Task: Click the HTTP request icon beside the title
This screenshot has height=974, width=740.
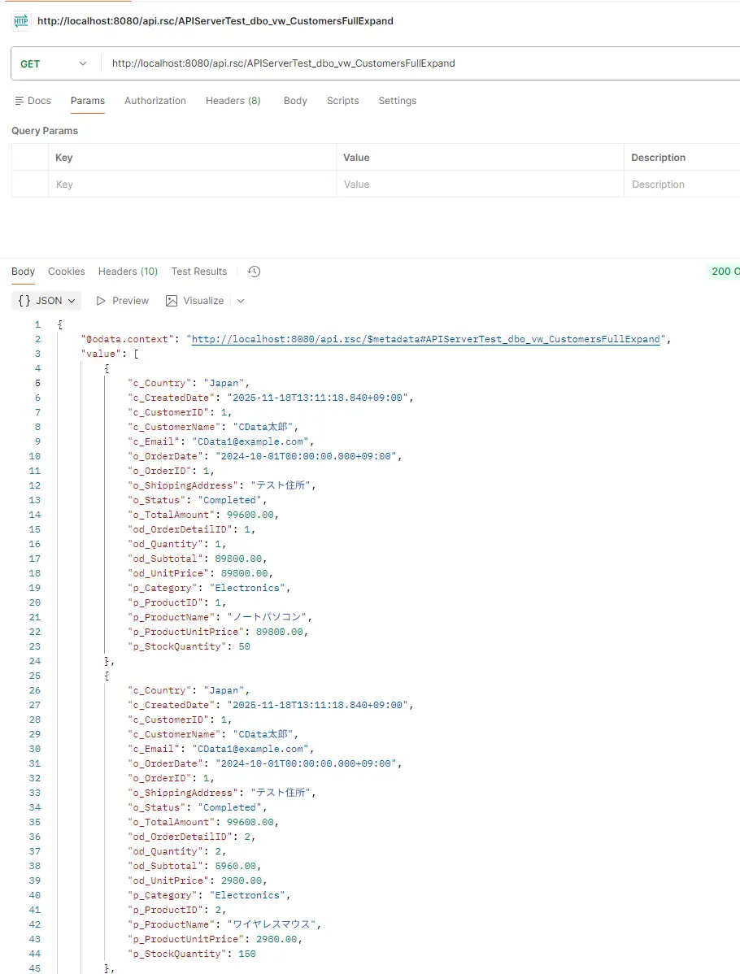Action: (x=21, y=21)
